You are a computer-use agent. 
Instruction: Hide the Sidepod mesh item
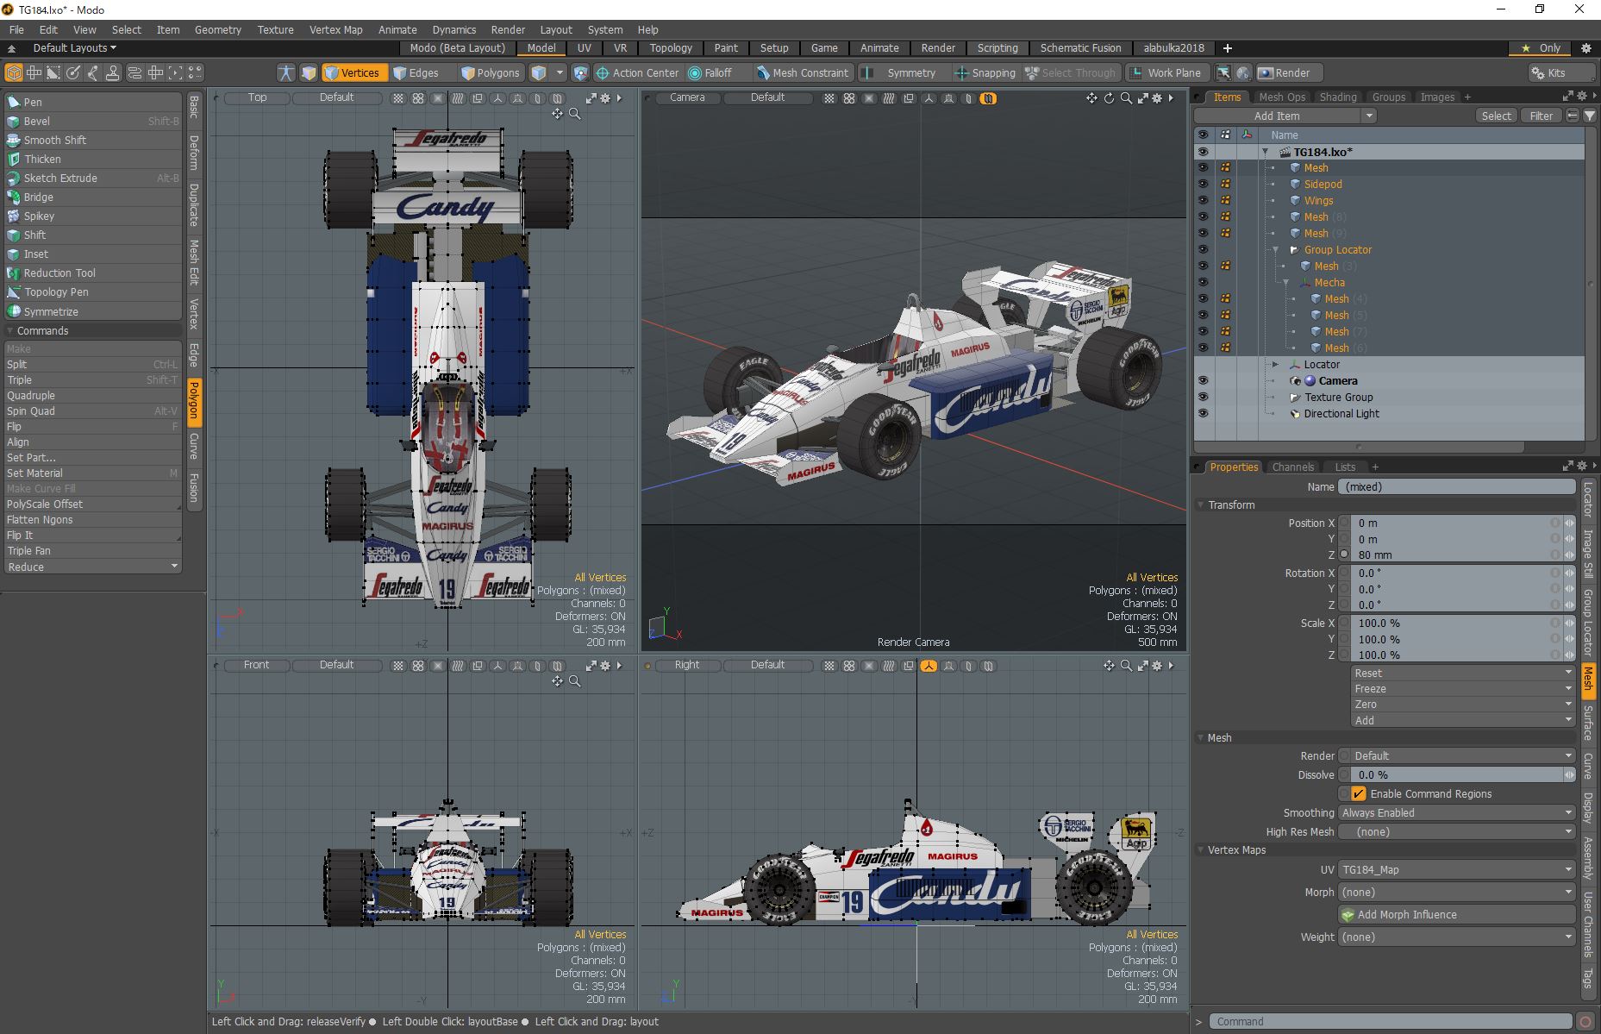(1203, 184)
